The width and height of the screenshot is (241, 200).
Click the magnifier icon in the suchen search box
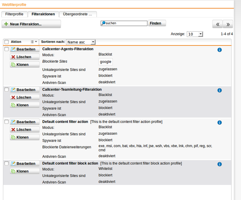point(103,23)
